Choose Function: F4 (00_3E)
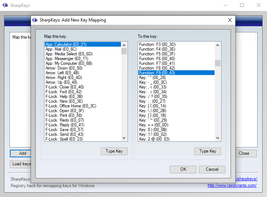 (176, 49)
